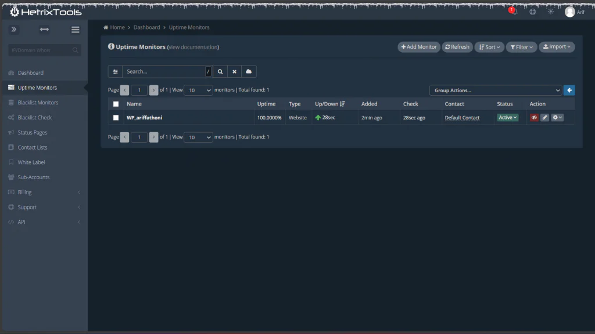Open search options sliders icon
Viewport: 595px width, 334px height.
pos(115,71)
